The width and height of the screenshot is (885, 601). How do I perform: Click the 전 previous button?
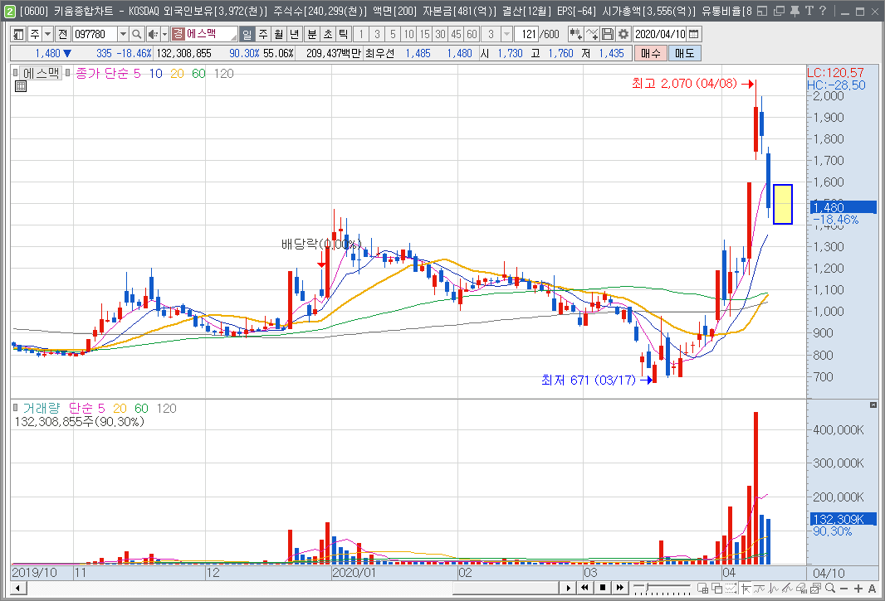62,34
